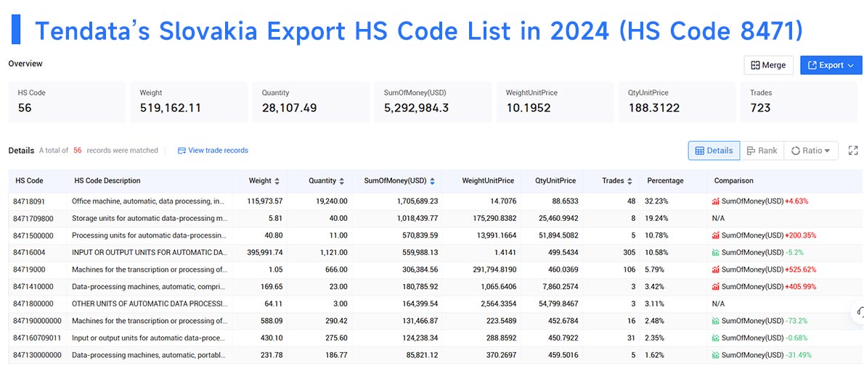The image size is (864, 368).
Task: Click the Quantity overview card 28,107.49
Action: click(311, 102)
